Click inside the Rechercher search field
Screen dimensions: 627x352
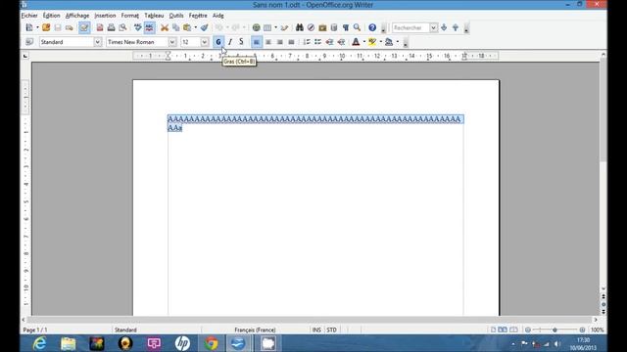click(411, 27)
